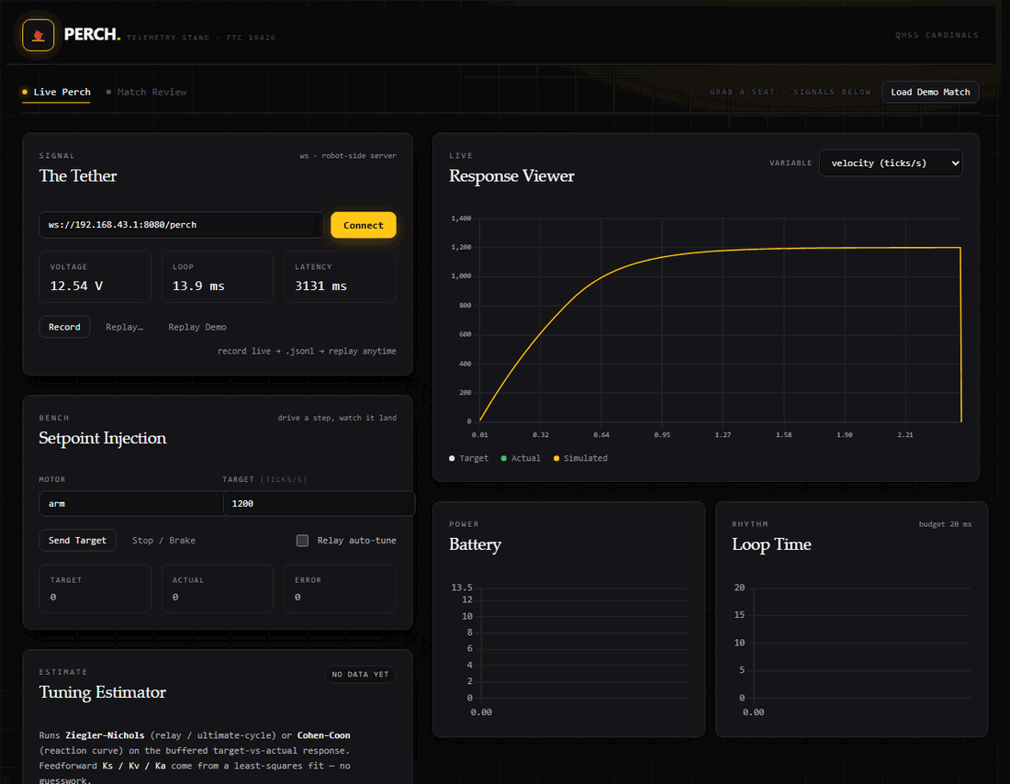Click the ACTUAL readout box

click(217, 588)
